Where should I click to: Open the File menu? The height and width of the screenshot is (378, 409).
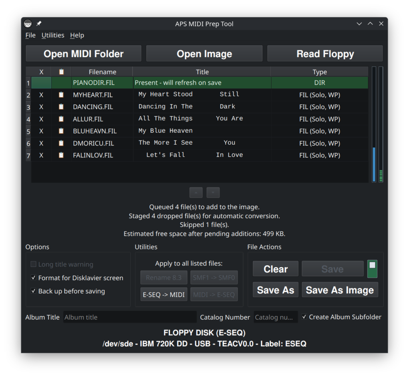30,35
